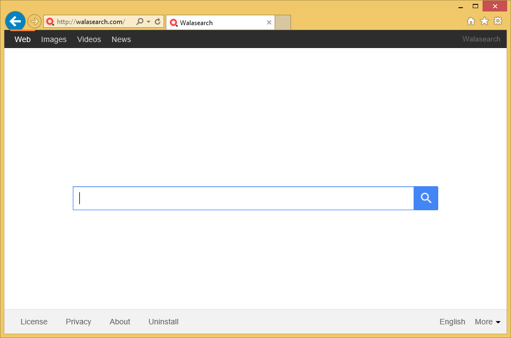
Task: Open Favorites star icon
Action: point(484,21)
